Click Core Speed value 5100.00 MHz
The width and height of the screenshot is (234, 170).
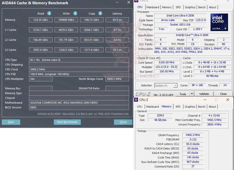166,63
